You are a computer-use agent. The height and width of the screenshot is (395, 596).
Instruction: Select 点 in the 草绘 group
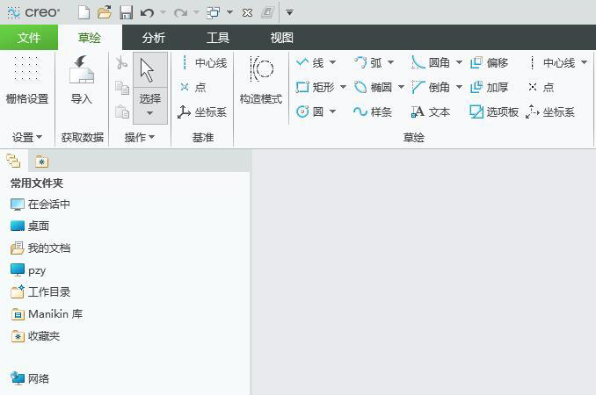[541, 87]
